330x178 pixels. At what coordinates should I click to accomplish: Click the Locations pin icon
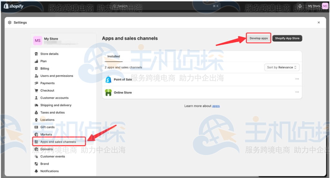[x=36, y=120]
